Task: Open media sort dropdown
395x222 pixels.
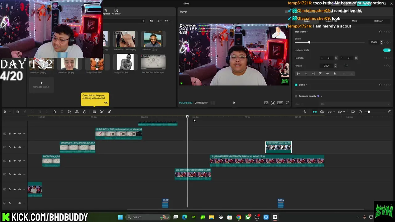Action: (x=159, y=21)
